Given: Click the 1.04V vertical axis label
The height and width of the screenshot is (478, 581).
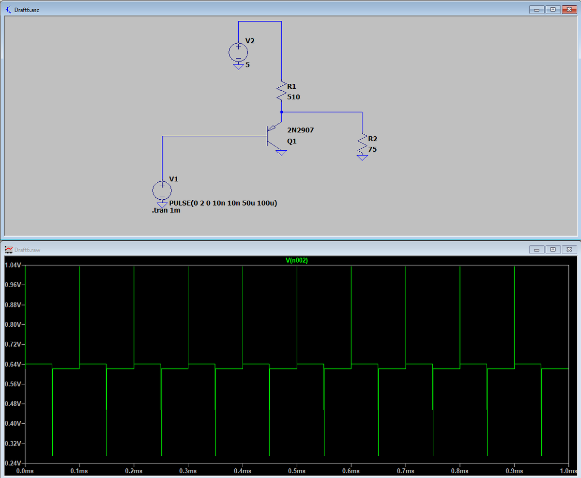Looking at the screenshot, I should click(13, 265).
